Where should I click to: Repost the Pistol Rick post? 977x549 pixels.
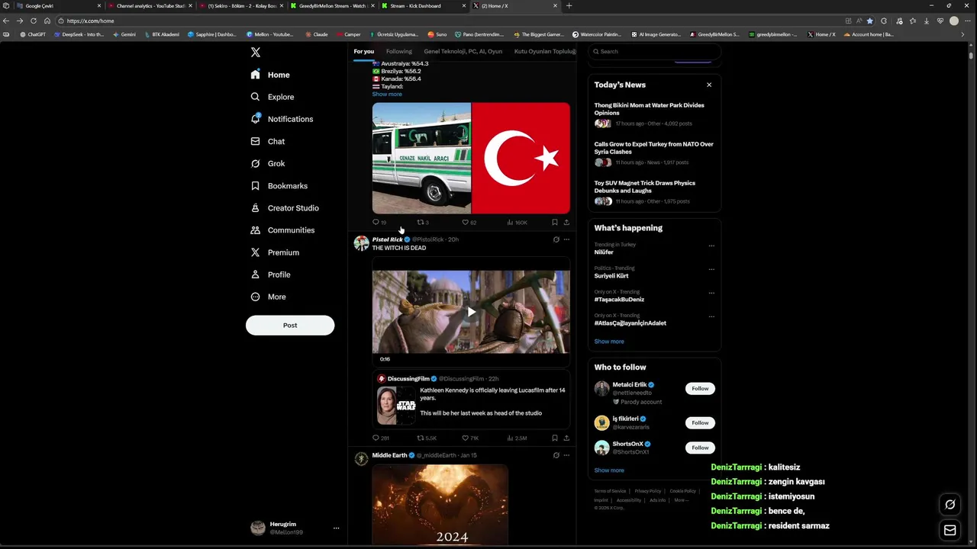pyautogui.click(x=427, y=438)
